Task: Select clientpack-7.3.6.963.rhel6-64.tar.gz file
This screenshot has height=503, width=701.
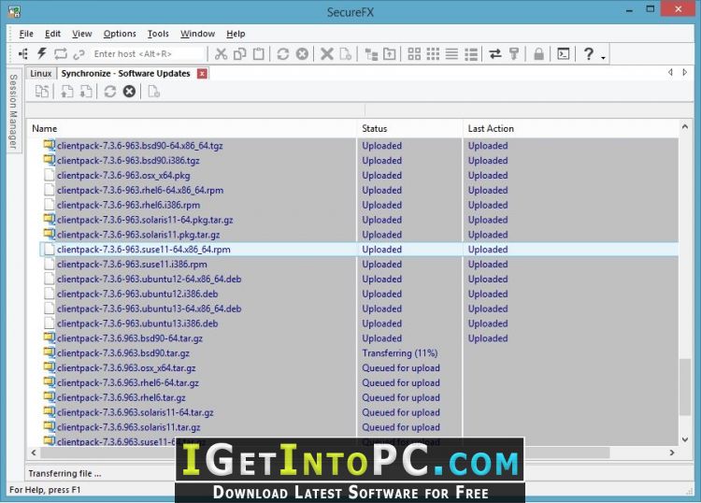Action: click(x=127, y=382)
